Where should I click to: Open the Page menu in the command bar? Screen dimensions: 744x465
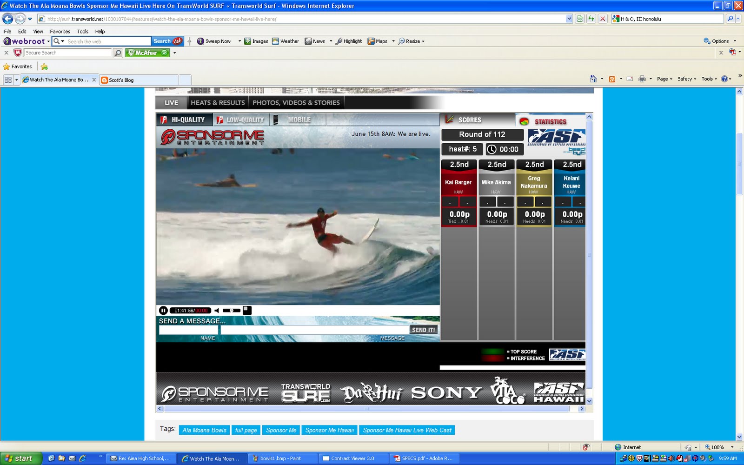664,79
